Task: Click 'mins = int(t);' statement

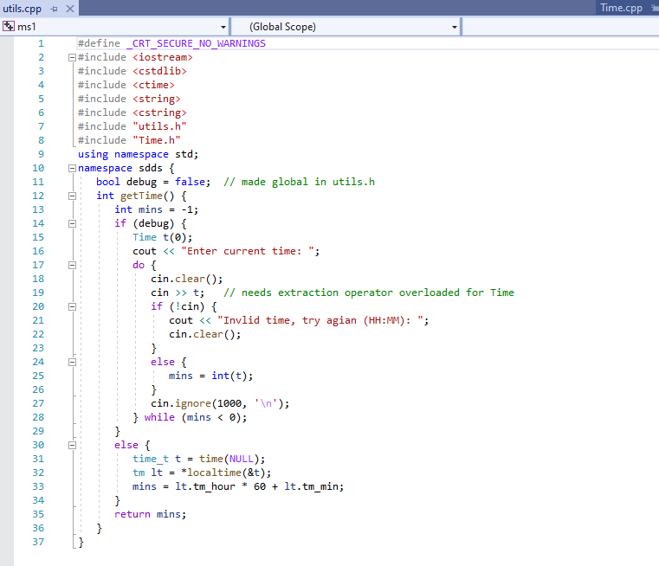Action: [x=210, y=376]
